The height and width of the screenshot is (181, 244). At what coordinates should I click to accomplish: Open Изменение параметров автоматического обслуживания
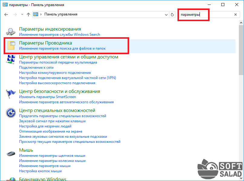coord(66,102)
